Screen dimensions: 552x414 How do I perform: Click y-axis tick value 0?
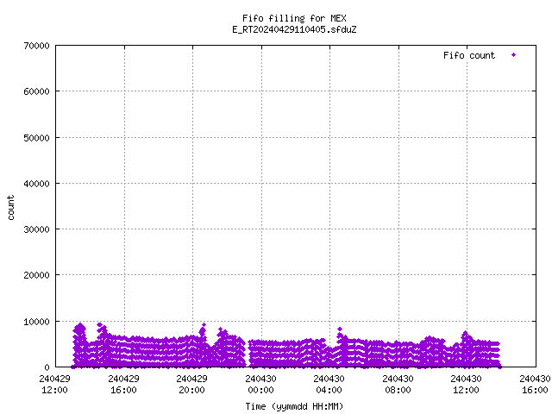click(47, 367)
